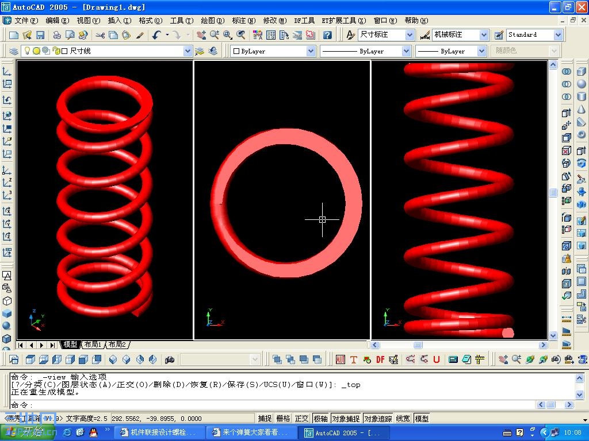
Task: Click the Match Properties brush icon
Action: coord(140,35)
